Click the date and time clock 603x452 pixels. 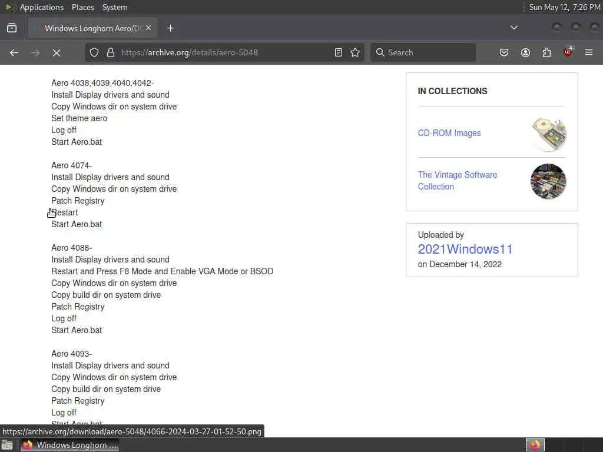point(565,7)
